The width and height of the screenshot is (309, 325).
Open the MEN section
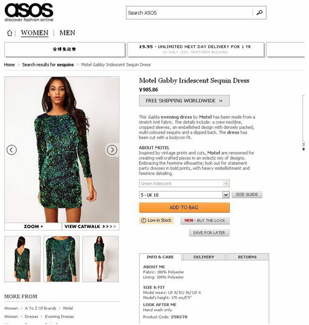click(x=67, y=33)
